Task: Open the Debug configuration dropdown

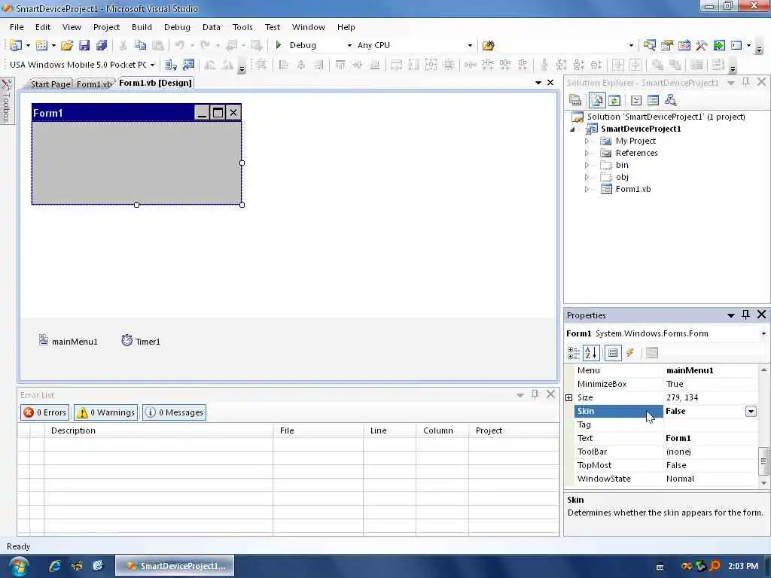Action: [349, 45]
